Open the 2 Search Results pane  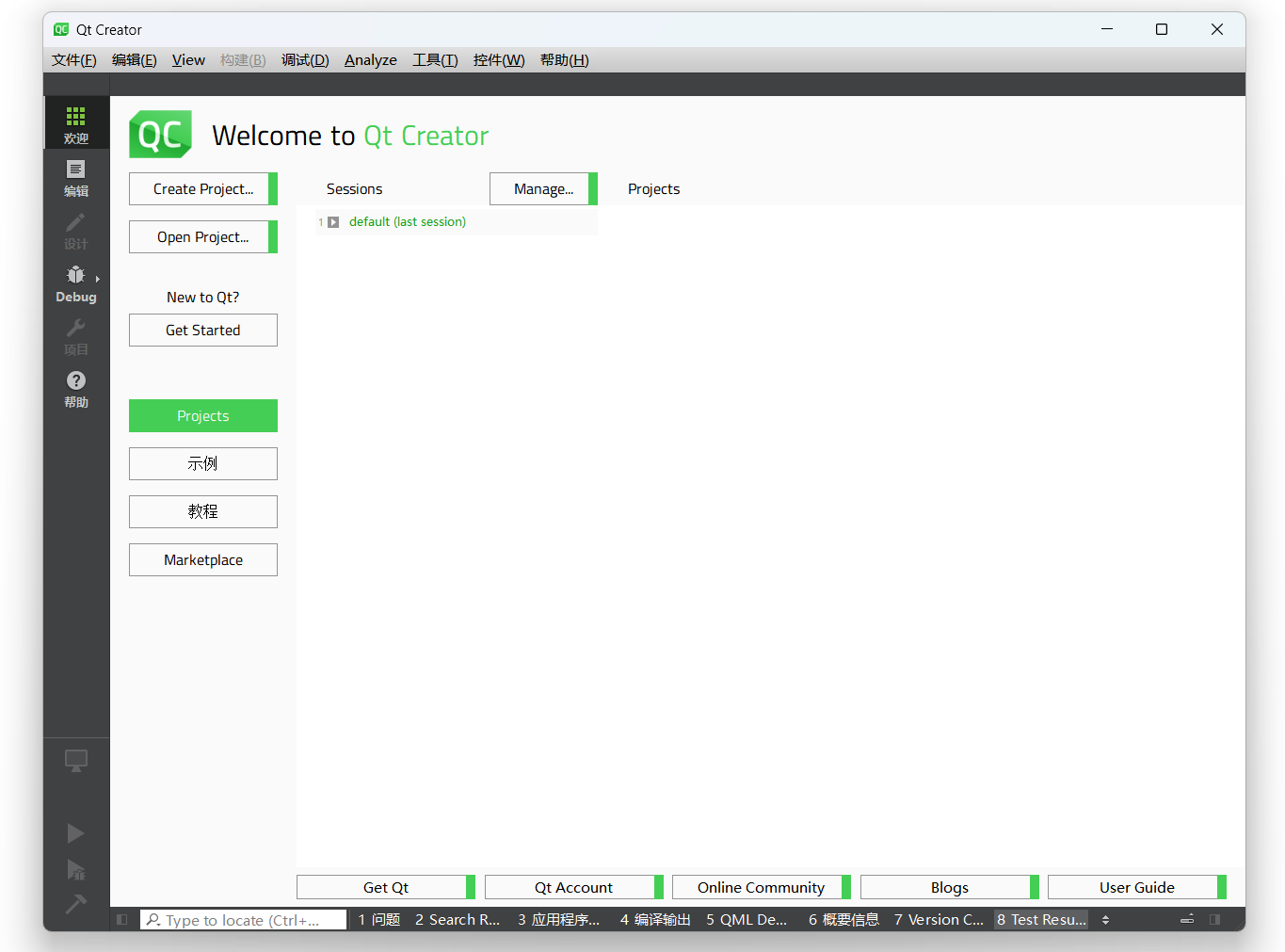point(458,920)
